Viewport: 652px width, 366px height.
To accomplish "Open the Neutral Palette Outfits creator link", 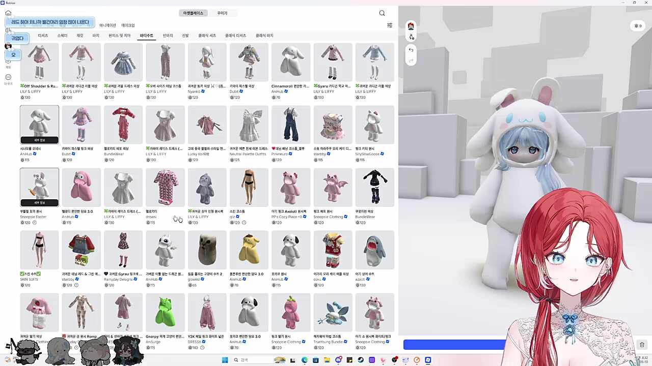I will tap(247, 154).
